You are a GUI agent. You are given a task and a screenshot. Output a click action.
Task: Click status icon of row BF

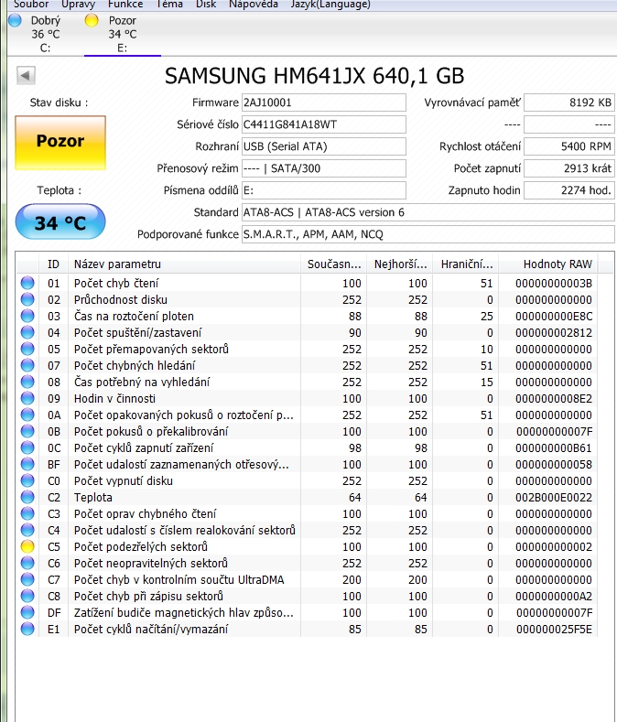point(27,464)
